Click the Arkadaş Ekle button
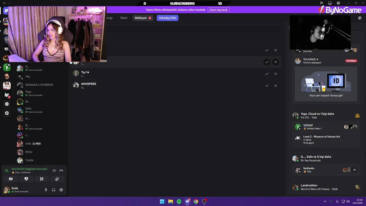The width and height of the screenshot is (366, 206). click(x=168, y=18)
